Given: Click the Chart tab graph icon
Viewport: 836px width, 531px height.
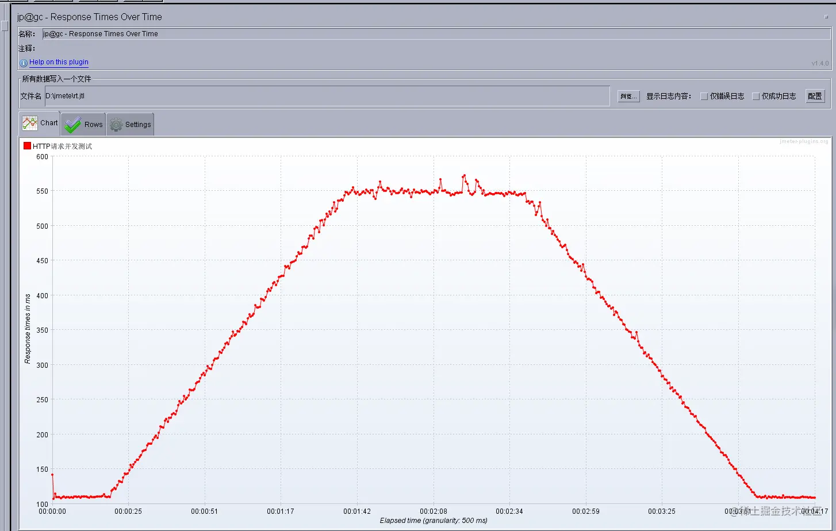Looking at the screenshot, I should click(30, 123).
